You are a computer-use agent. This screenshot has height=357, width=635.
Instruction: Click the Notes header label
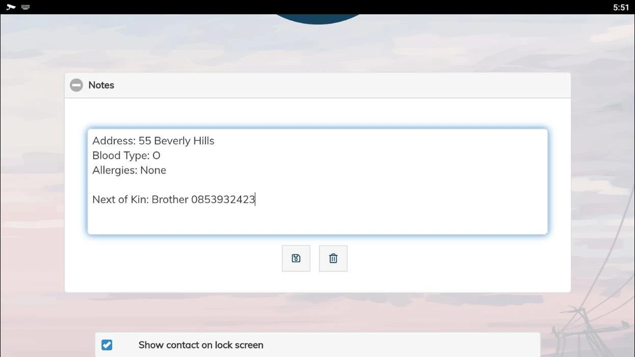coord(101,85)
